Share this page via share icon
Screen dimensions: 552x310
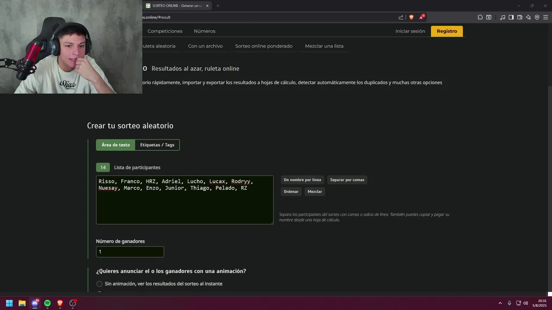[401, 17]
